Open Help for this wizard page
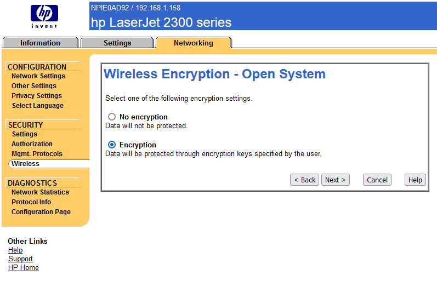This screenshot has width=437, height=281. tap(415, 180)
